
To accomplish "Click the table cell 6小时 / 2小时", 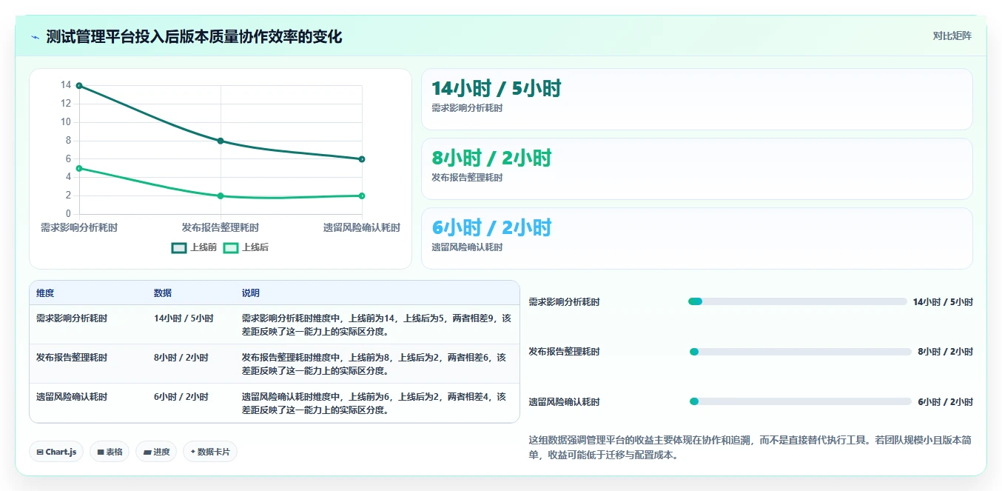I will coord(181,397).
